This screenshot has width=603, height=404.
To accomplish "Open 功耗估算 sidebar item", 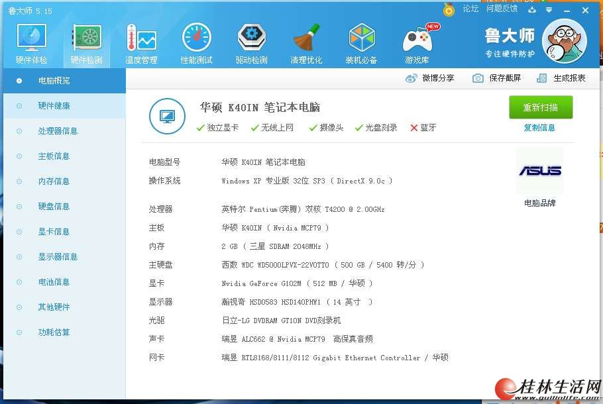I will tap(64, 332).
